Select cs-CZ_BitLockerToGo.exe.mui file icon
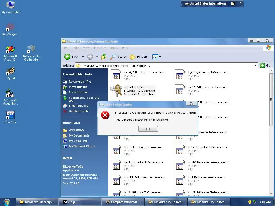The image size is (275, 206). click(180, 91)
